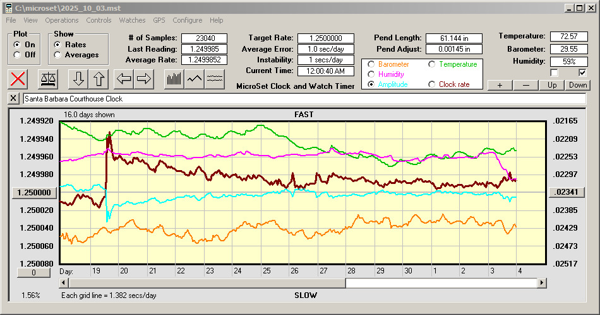Click the Santa Barbara Courthouse Clock text field
This screenshot has height=315, width=600.
pos(303,99)
